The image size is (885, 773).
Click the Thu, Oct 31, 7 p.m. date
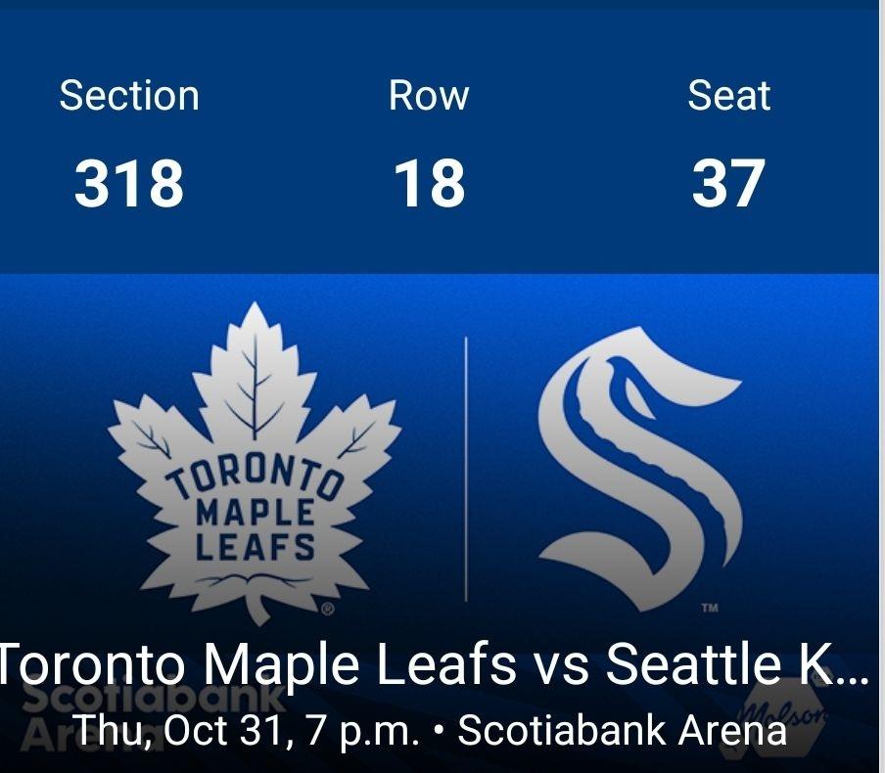point(247,730)
